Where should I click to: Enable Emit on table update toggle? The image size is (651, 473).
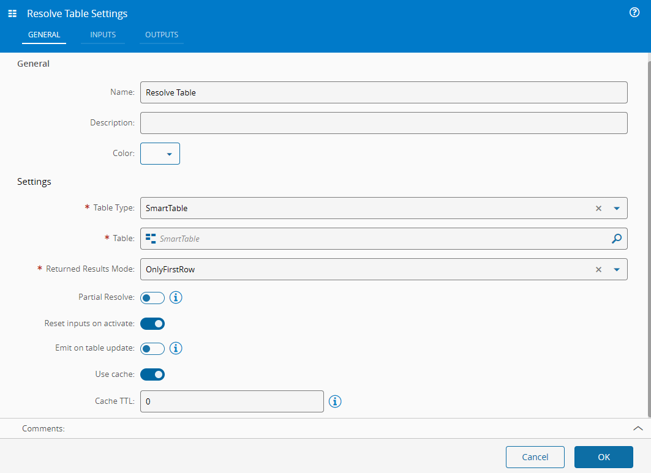(152, 349)
